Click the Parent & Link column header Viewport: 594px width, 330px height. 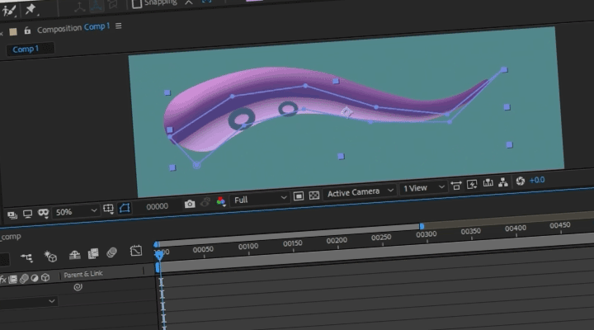(83, 274)
